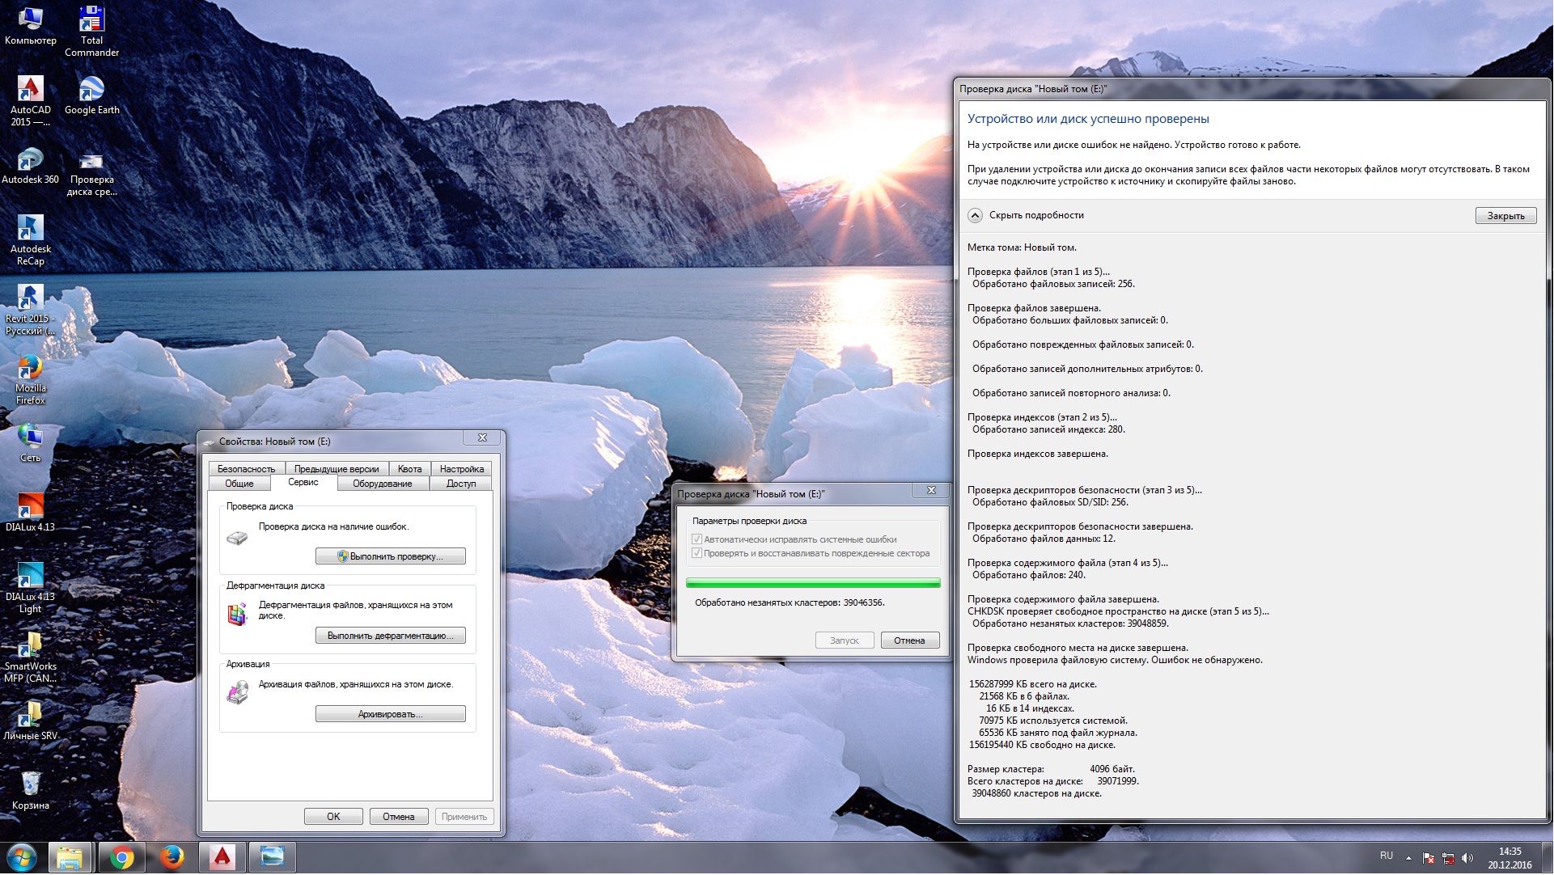The image size is (1554, 875).
Task: Toggle automatic system error fixing checkbox
Action: coord(697,539)
